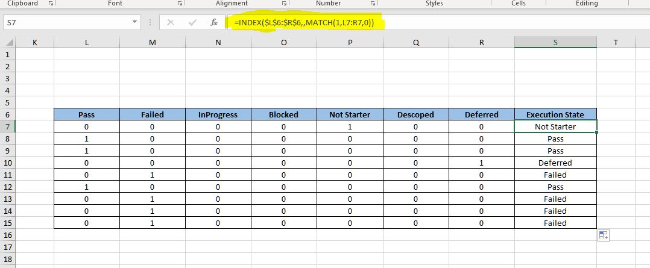Image resolution: width=650 pixels, height=268 pixels.
Task: Select cell R10 containing 1
Action: 482,163
